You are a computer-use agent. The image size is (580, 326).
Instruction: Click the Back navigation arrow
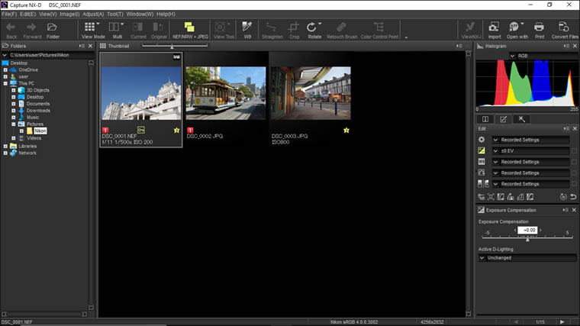pyautogui.click(x=11, y=27)
